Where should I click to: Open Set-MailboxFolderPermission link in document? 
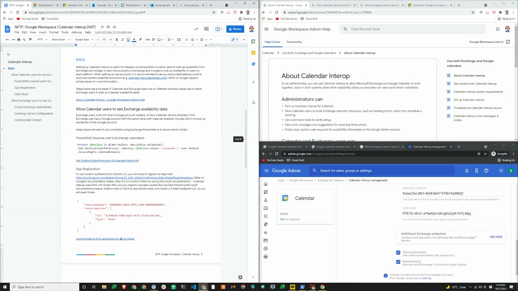pyautogui.click(x=107, y=160)
